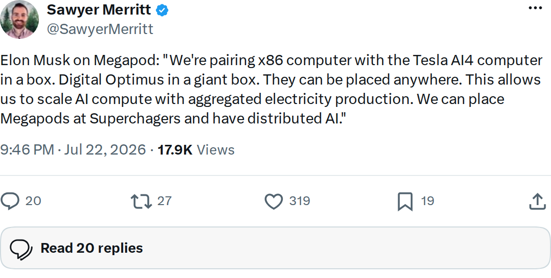
Task: Open the @SawyerMerritt handle link
Action: click(x=100, y=30)
